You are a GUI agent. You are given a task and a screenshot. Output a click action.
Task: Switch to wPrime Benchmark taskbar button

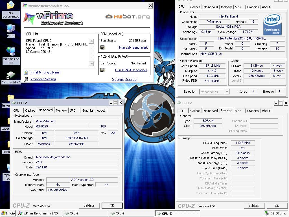(x=40, y=213)
